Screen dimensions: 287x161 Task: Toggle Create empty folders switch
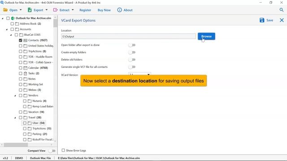coord(132,52)
